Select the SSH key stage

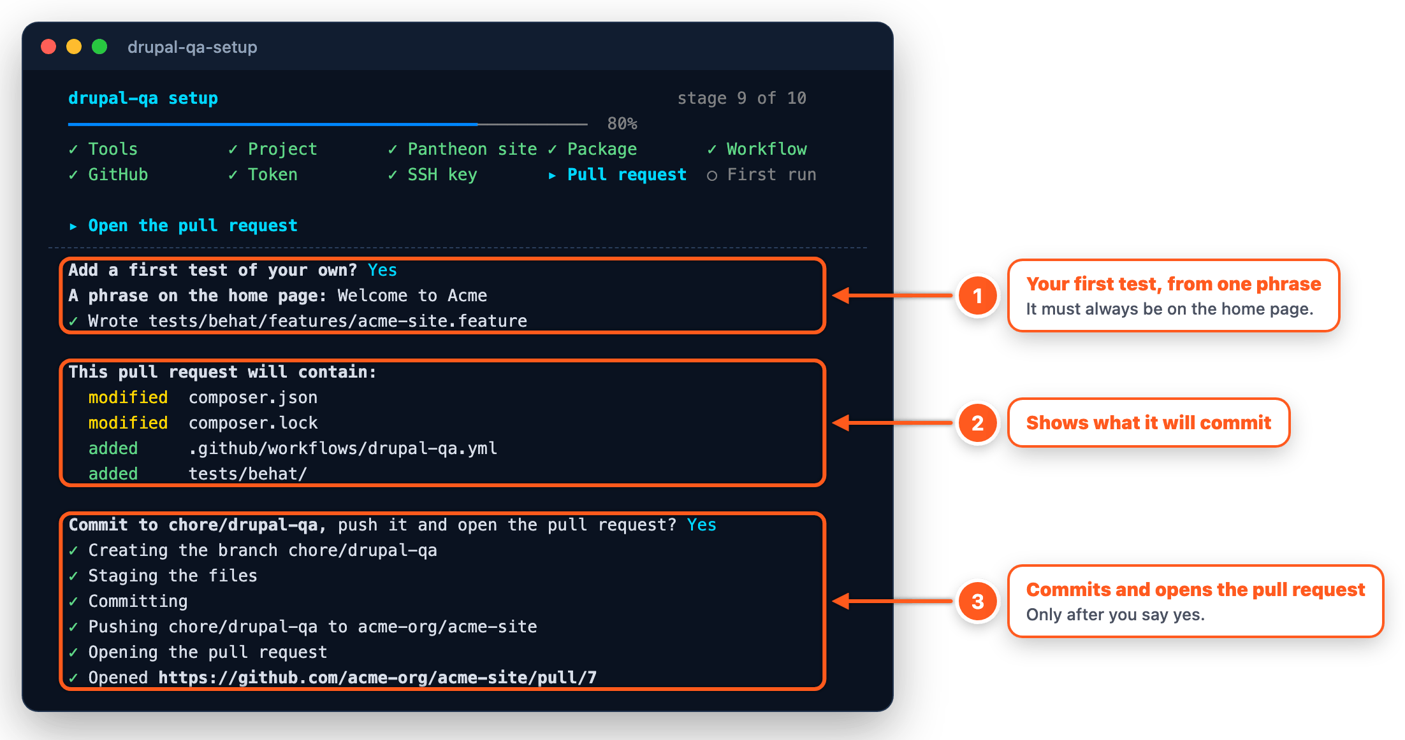432,174
